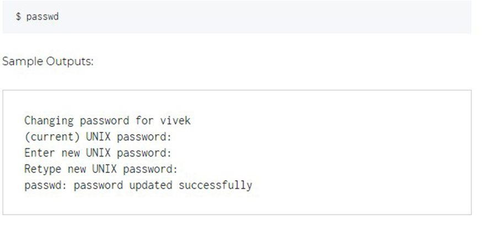Image resolution: width=484 pixels, height=234 pixels.
Task: Click 'password' in Changing password line
Action: (x=105, y=120)
